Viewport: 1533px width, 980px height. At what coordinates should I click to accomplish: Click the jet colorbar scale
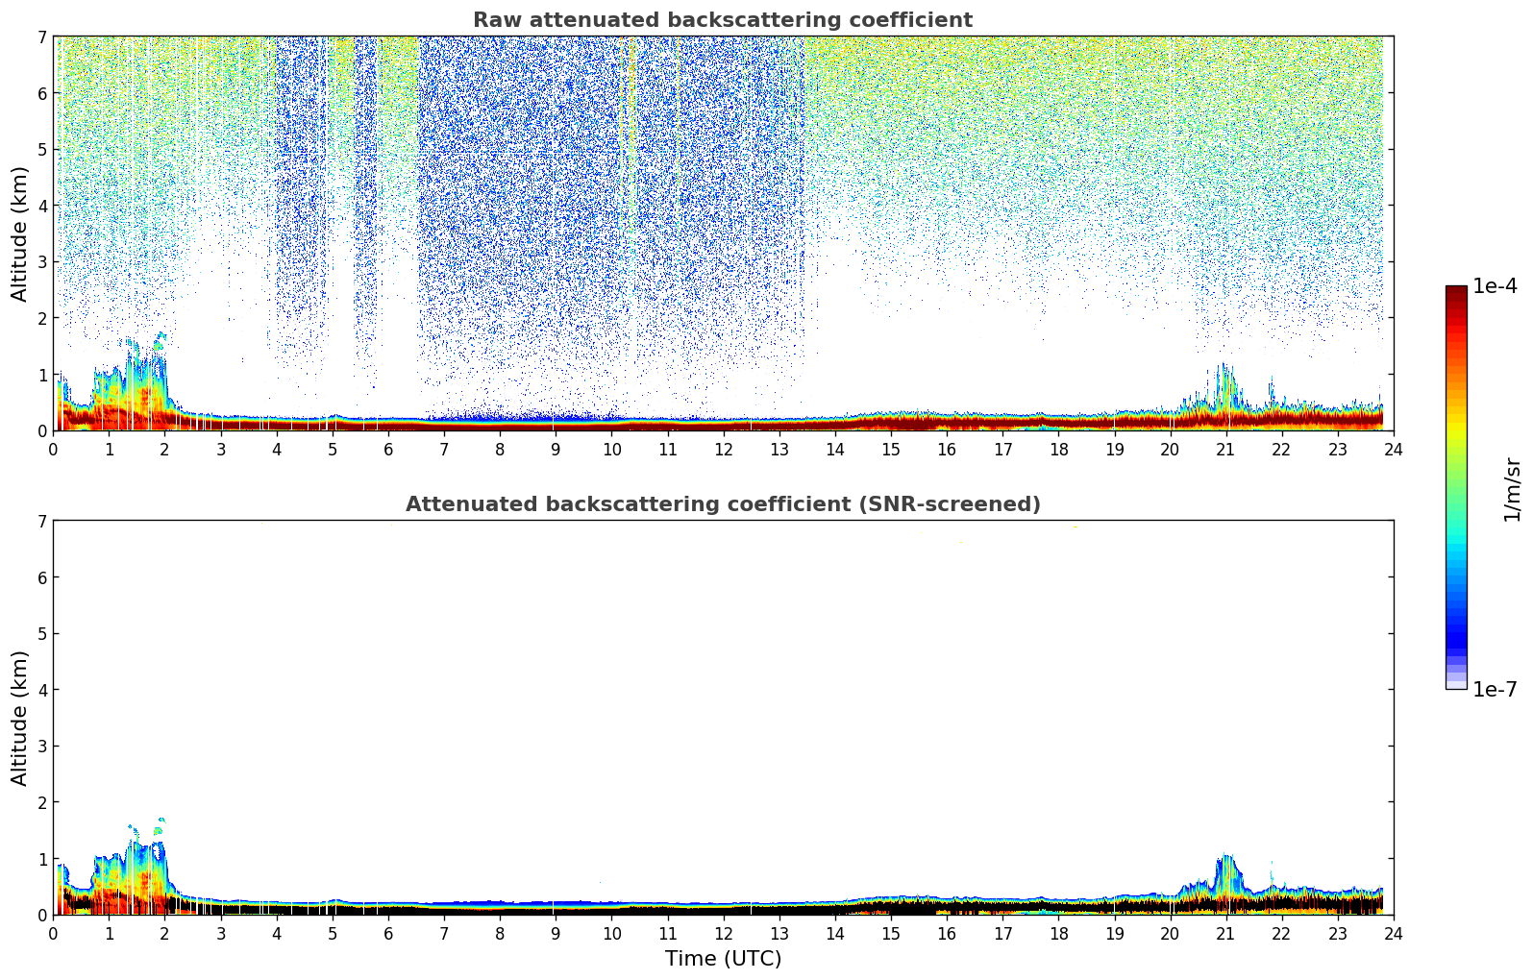point(1456,487)
